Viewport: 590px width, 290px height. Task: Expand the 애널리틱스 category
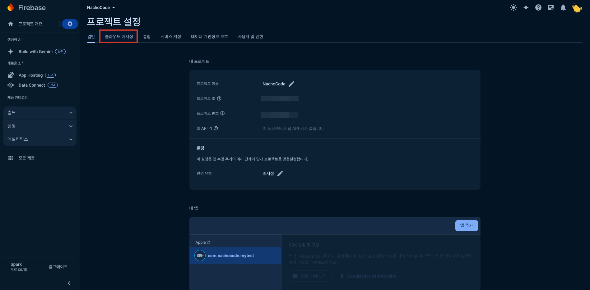coord(40,139)
